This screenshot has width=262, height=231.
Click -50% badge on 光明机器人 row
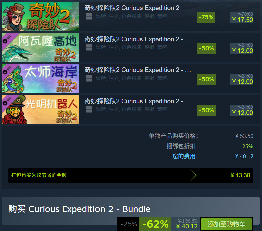tap(206, 110)
